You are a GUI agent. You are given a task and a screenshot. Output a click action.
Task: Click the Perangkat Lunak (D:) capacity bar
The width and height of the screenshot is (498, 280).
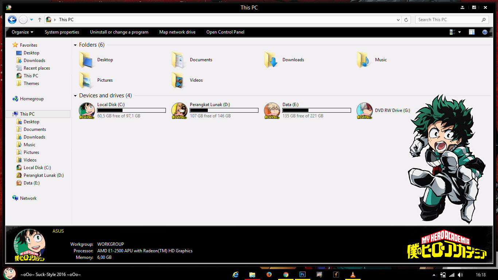pyautogui.click(x=224, y=110)
